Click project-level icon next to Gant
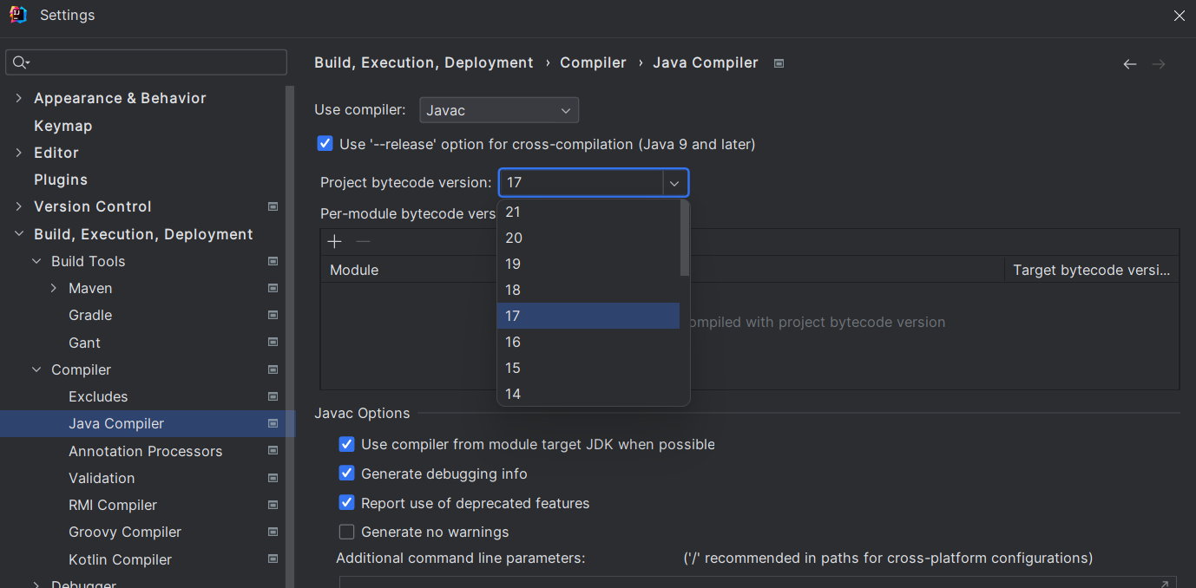1196x588 pixels. pyautogui.click(x=273, y=343)
